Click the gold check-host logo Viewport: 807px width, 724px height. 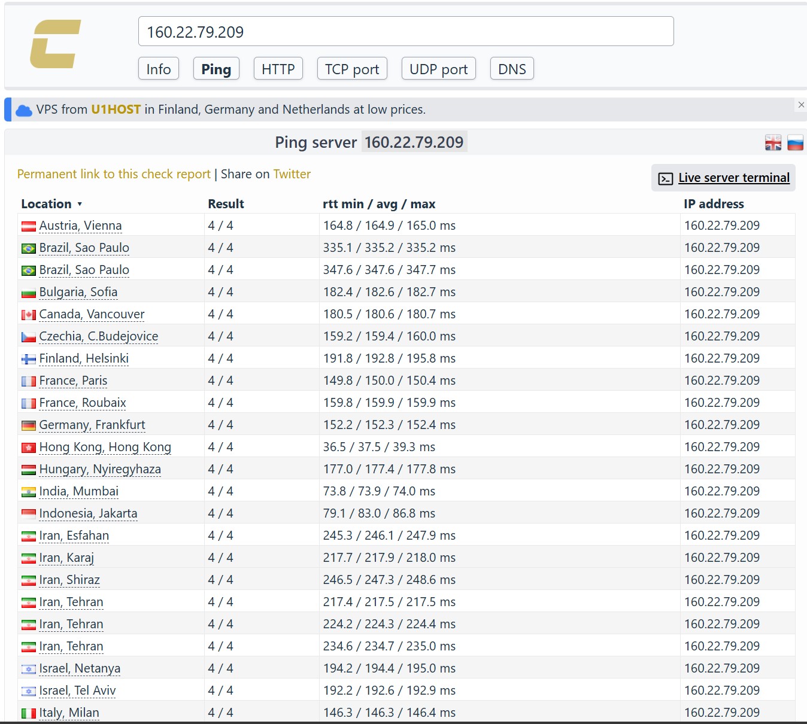55,44
